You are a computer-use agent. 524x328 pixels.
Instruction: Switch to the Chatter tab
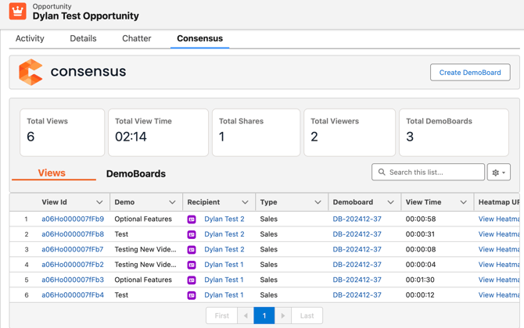[136, 38]
